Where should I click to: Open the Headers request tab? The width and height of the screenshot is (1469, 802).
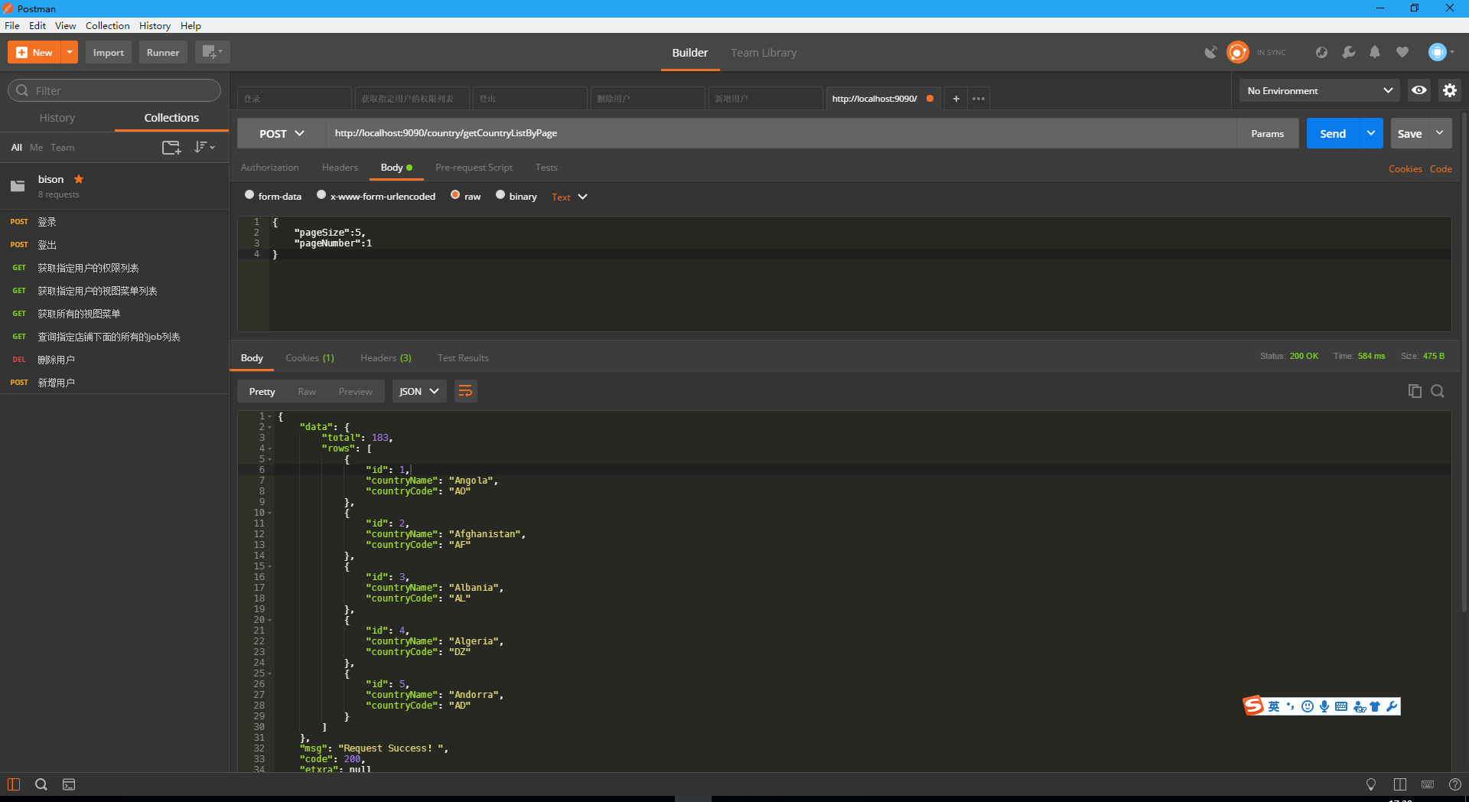tap(340, 168)
